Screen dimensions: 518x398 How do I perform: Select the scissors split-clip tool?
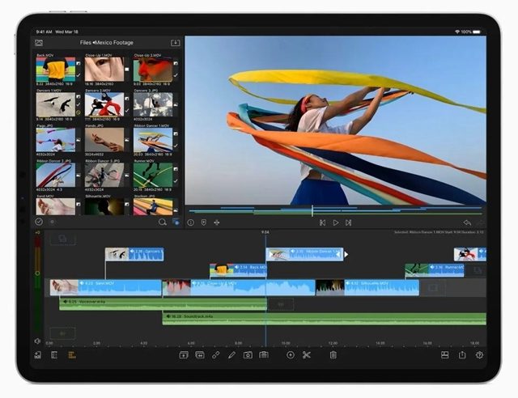point(307,354)
